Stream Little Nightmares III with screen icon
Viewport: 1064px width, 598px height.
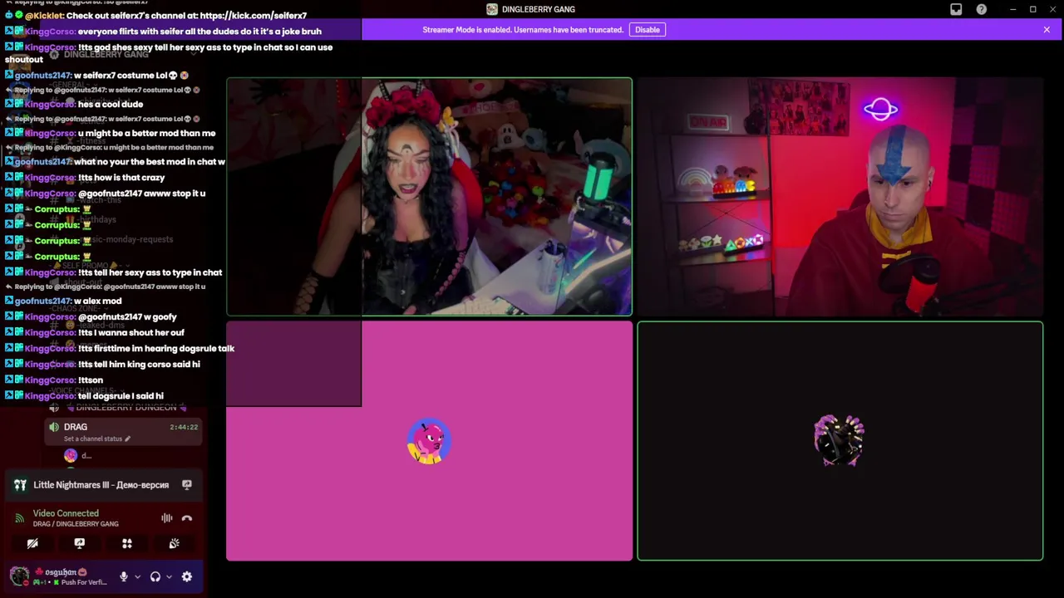(187, 485)
